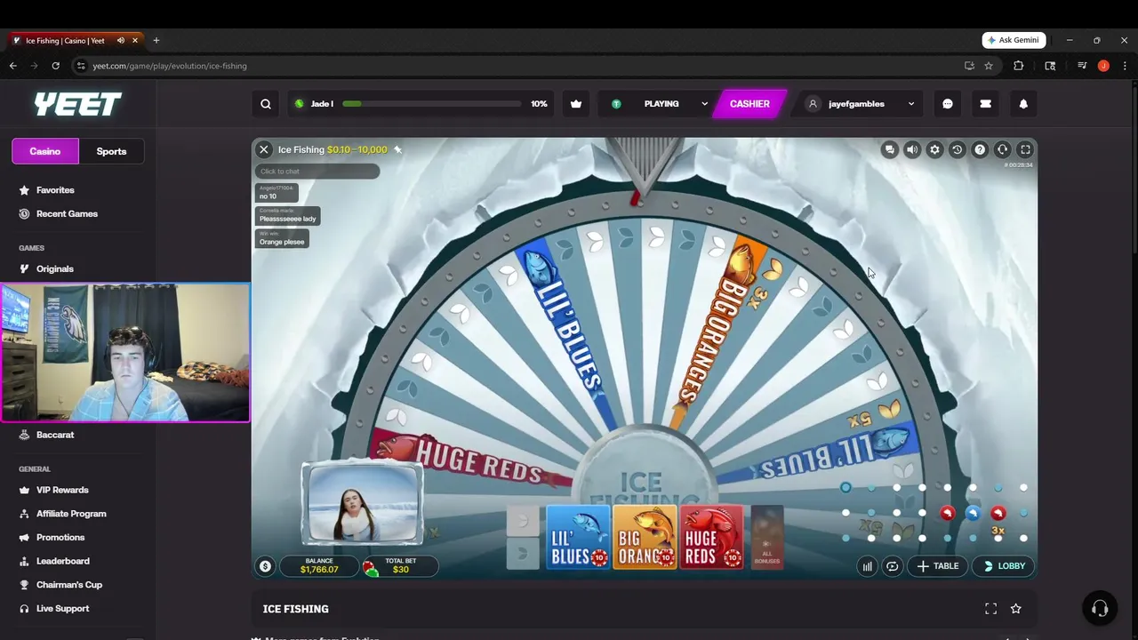Image resolution: width=1138 pixels, height=640 pixels.
Task: Close the Ice Fishing browser tab
Action: pyautogui.click(x=135, y=40)
